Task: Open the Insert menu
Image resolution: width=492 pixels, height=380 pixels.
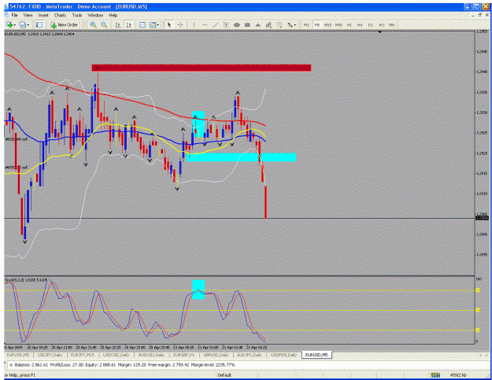Action: 43,15
